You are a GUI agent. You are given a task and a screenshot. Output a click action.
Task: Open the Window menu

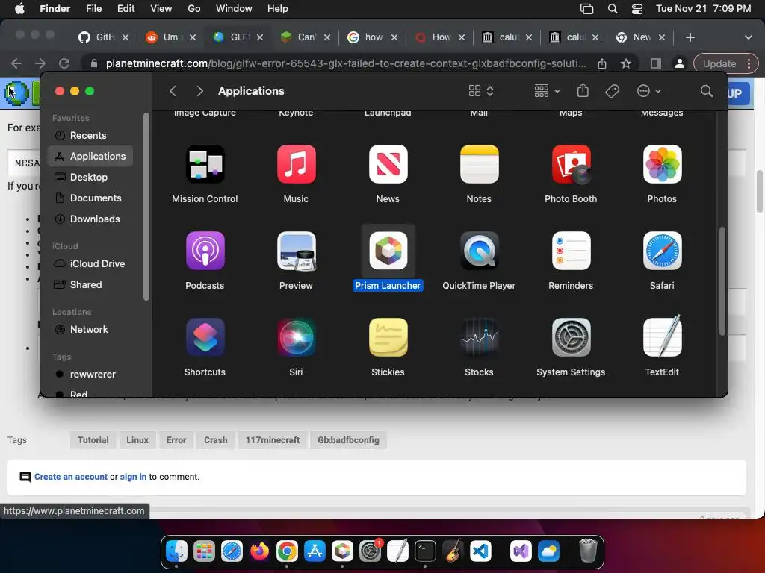(234, 9)
